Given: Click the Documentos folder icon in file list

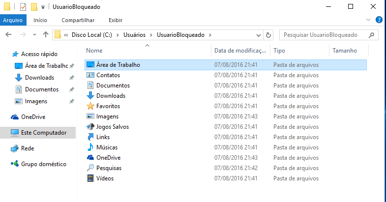Looking at the screenshot, I should coord(90,86).
